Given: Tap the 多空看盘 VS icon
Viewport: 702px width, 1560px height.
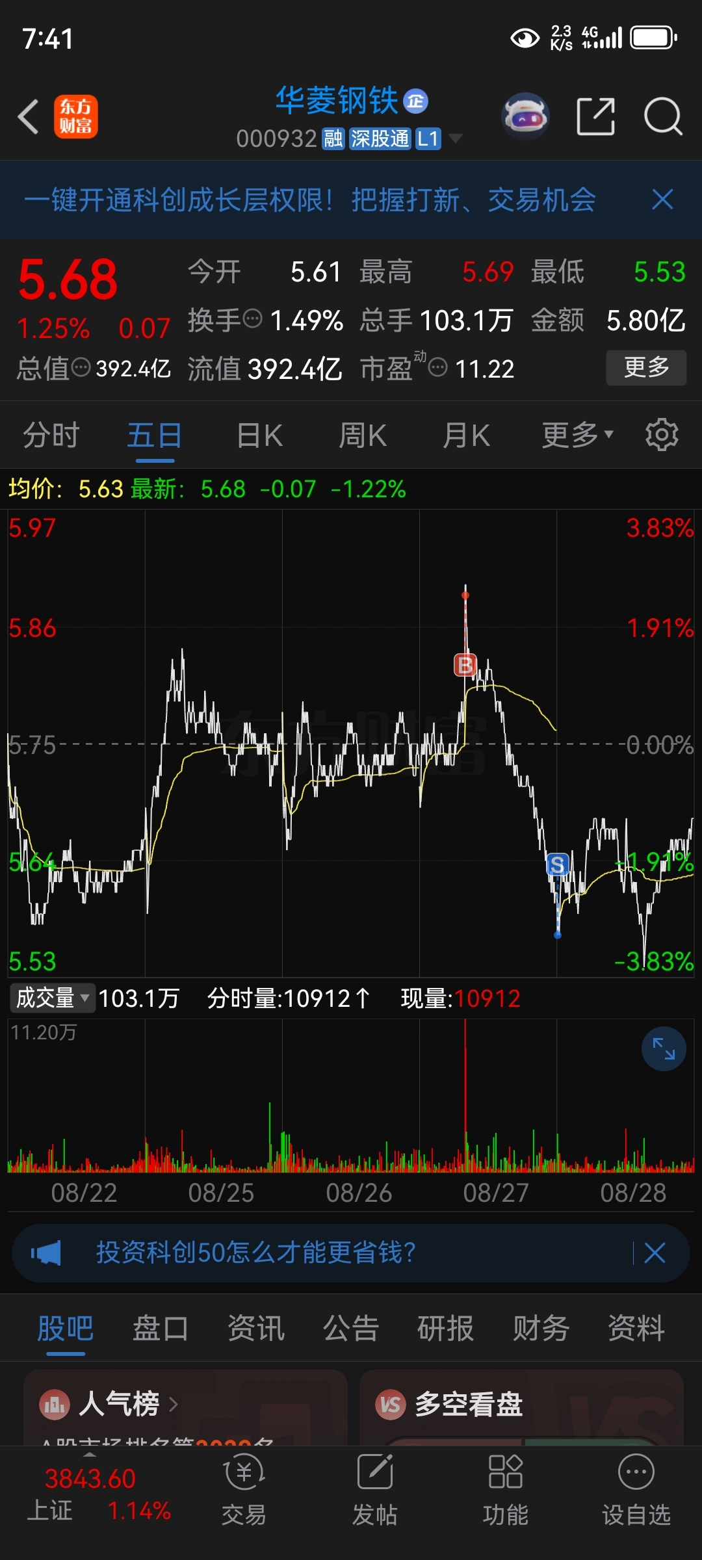Looking at the screenshot, I should coord(390,1405).
